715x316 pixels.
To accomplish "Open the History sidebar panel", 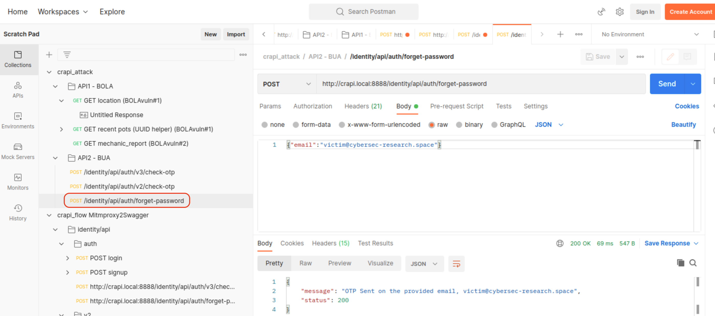I will pyautogui.click(x=18, y=213).
